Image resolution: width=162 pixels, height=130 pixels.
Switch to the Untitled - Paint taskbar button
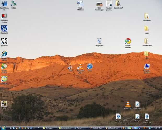coord(97,128)
